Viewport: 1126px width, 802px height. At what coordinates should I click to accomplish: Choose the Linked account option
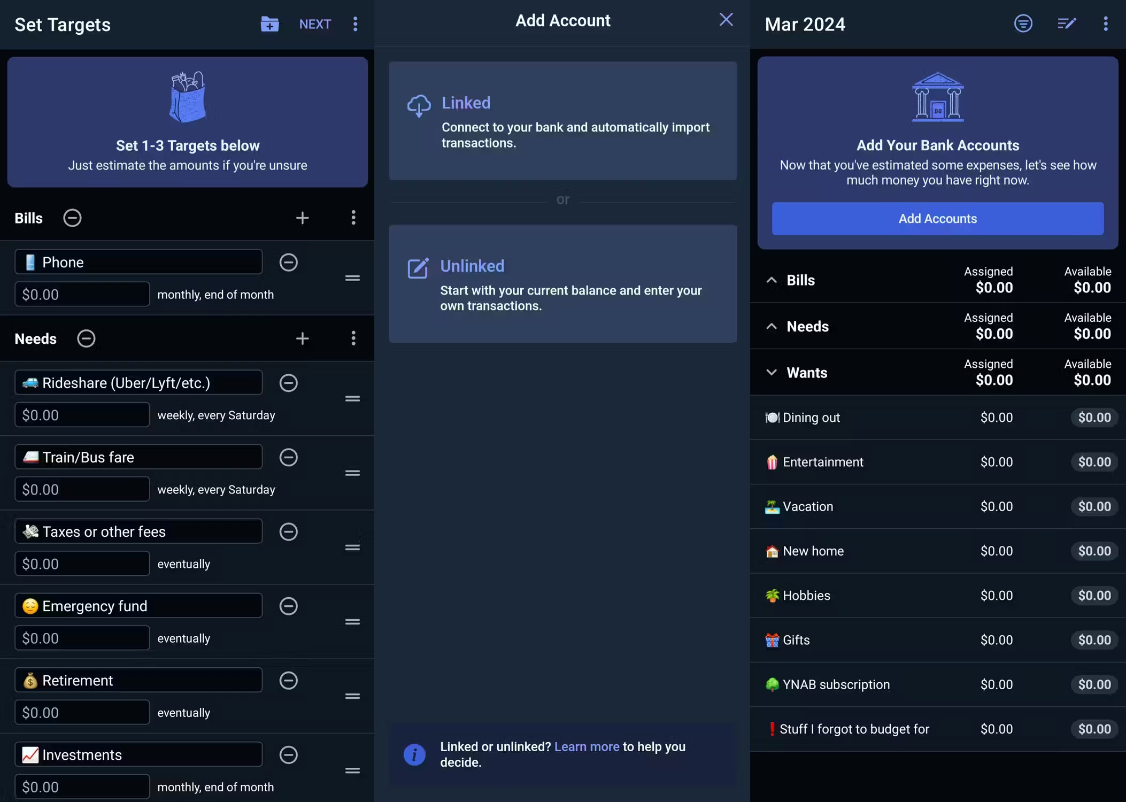[x=562, y=121]
